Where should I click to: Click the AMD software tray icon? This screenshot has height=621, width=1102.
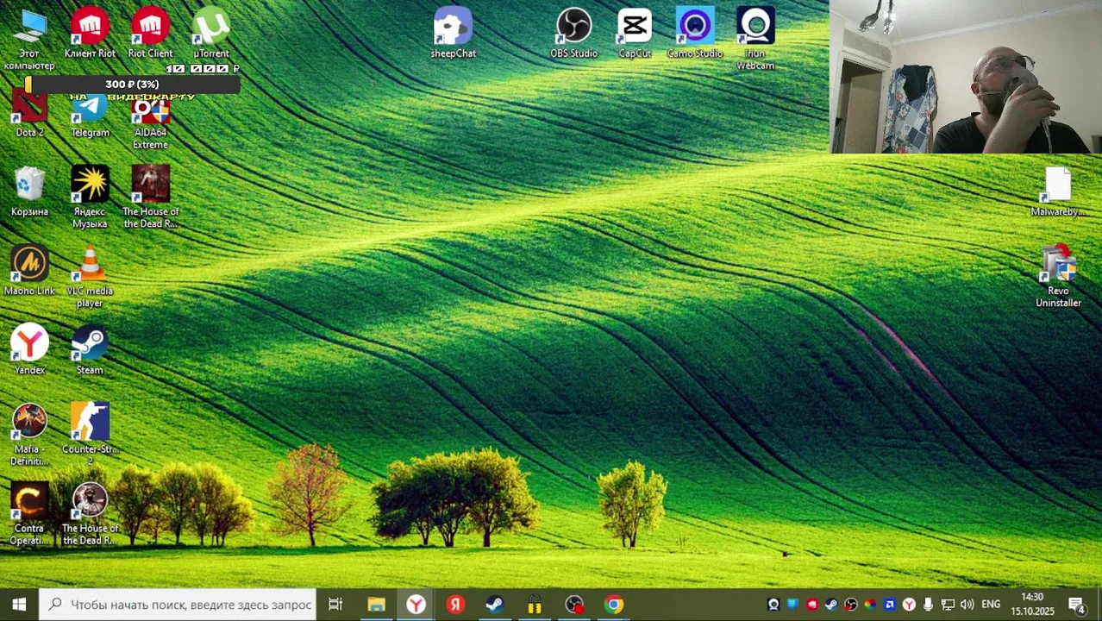tap(889, 605)
